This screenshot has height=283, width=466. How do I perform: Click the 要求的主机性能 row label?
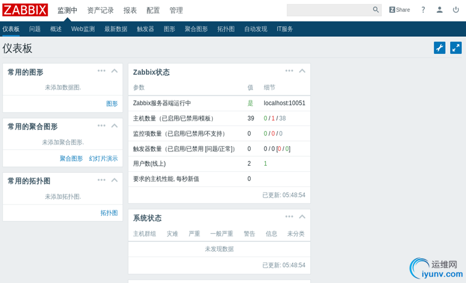(x=166, y=179)
